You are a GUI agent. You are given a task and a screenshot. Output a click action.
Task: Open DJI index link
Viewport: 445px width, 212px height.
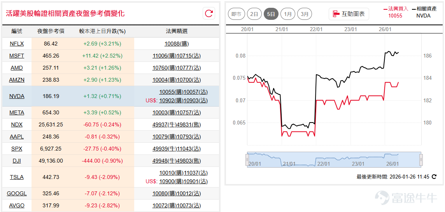pyautogui.click(x=17, y=161)
